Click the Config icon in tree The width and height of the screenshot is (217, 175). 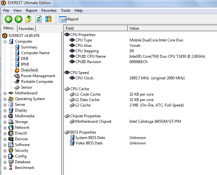[x=11, y=156]
